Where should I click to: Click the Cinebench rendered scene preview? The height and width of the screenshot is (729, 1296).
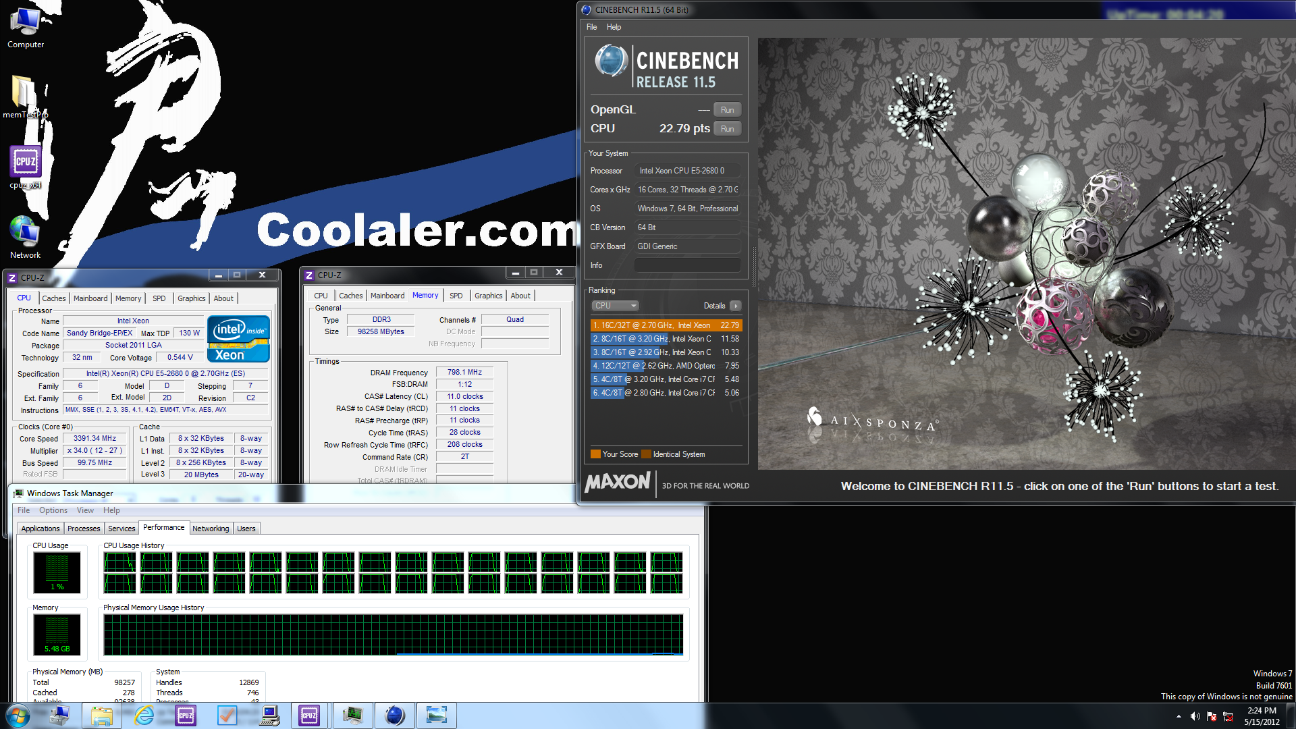[x=1027, y=253]
